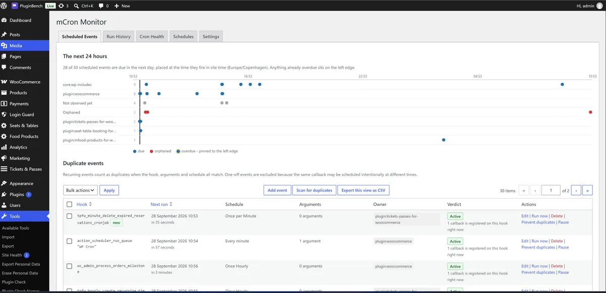606x293 pixels.
Task: Click the current page number field
Action: pyautogui.click(x=551, y=190)
